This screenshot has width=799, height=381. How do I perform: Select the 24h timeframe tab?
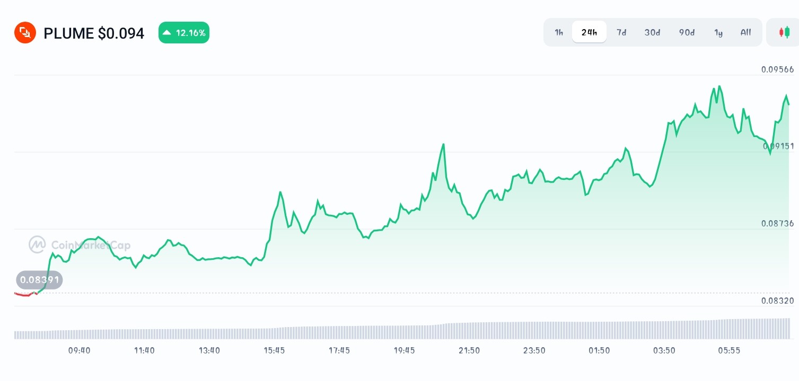(x=589, y=32)
